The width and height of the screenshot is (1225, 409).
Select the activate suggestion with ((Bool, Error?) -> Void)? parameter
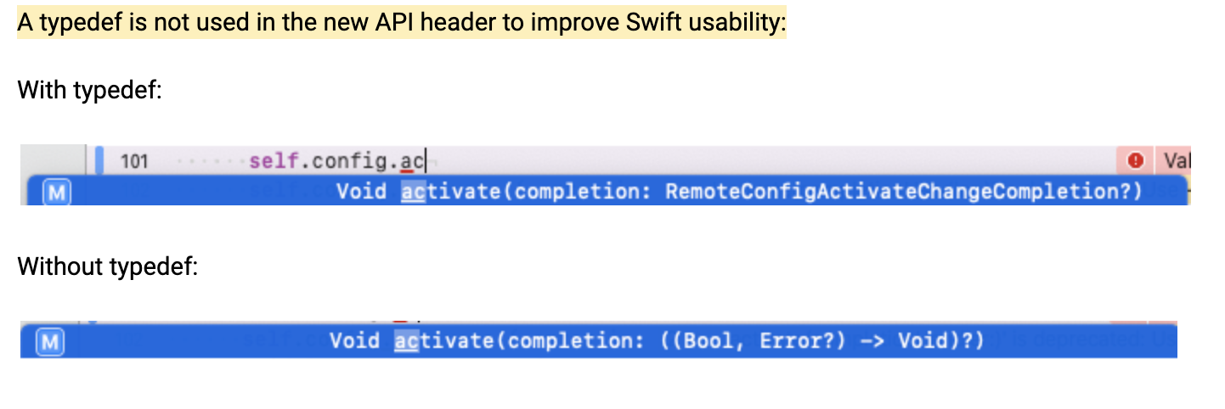point(656,341)
